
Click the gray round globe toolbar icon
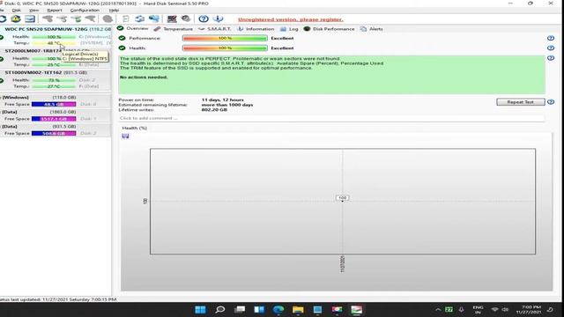pyautogui.click(x=108, y=18)
